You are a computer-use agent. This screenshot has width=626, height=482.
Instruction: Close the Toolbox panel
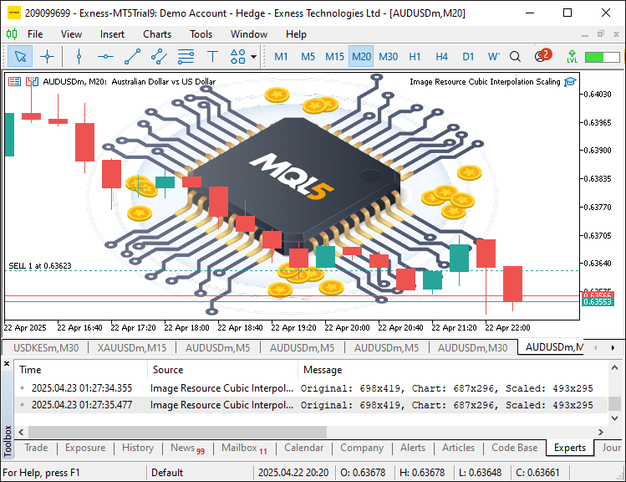click(x=7, y=364)
